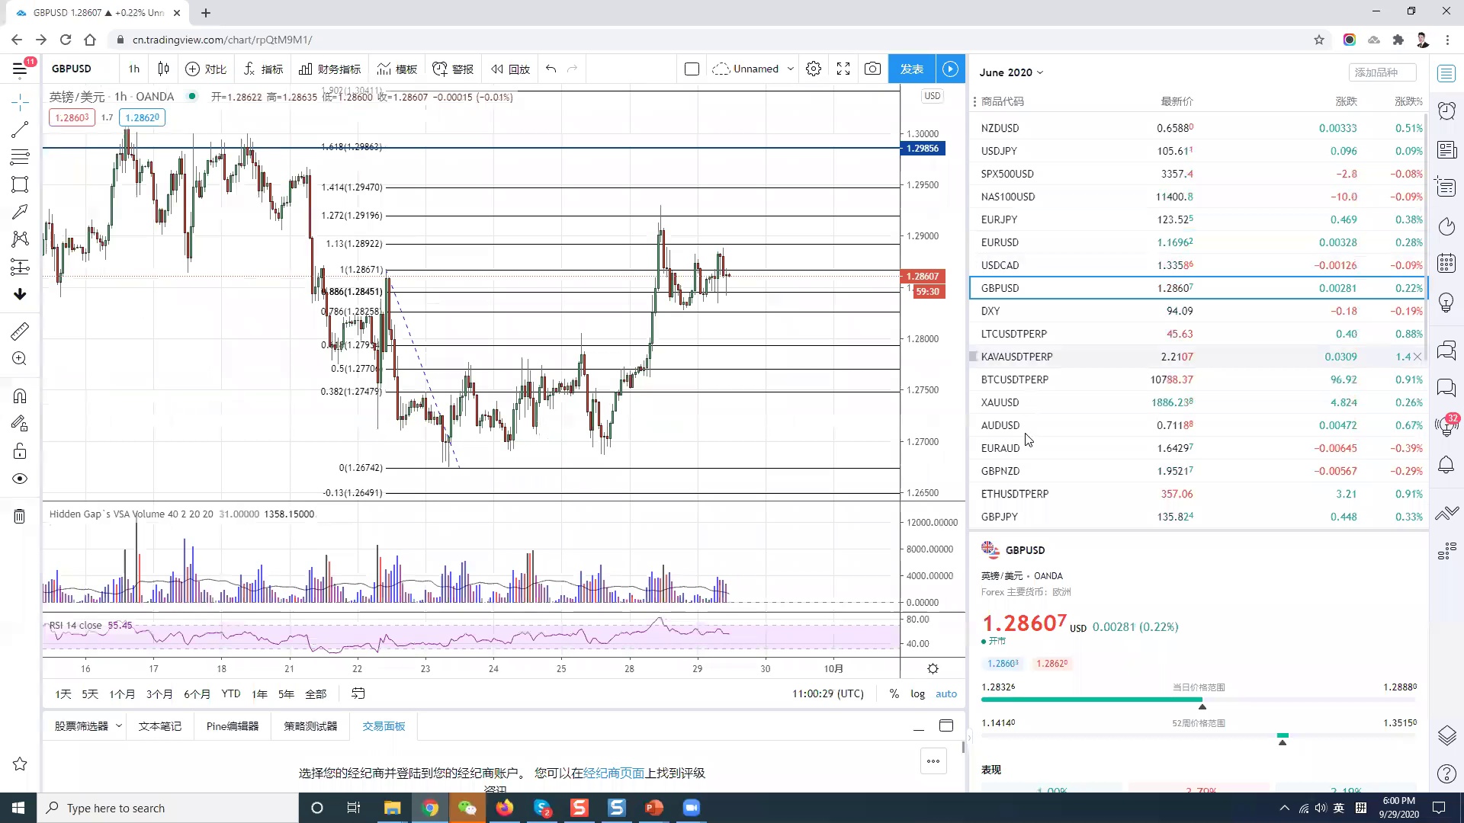Image resolution: width=1464 pixels, height=823 pixels.
Task: Select the trend line drawing tool
Action: (x=20, y=130)
